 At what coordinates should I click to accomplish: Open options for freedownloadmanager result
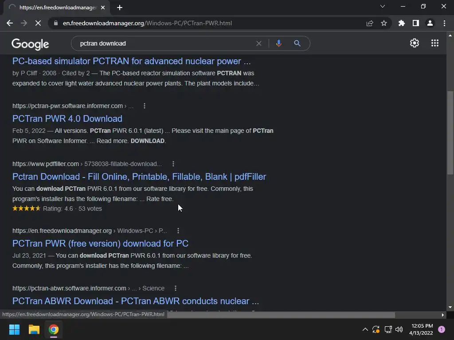tap(178, 230)
